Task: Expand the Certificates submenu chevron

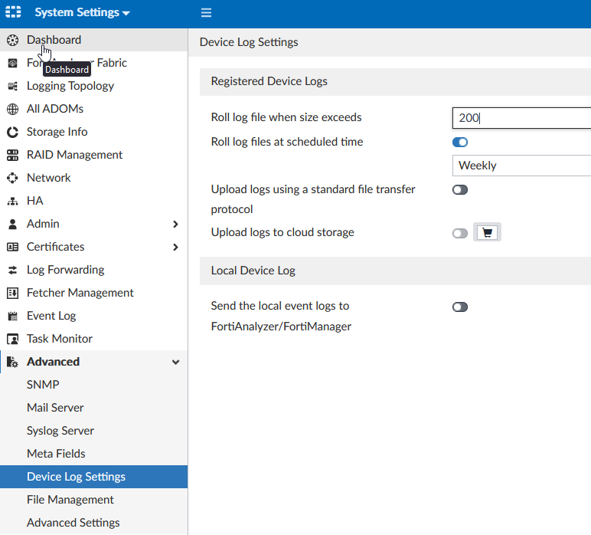Action: coord(175,247)
